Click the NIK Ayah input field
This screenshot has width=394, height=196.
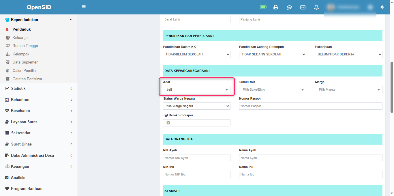[197, 158]
